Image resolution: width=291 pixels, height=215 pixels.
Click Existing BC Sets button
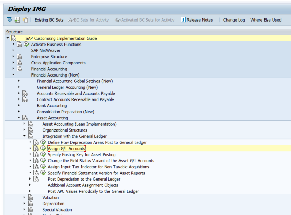tap(49, 20)
